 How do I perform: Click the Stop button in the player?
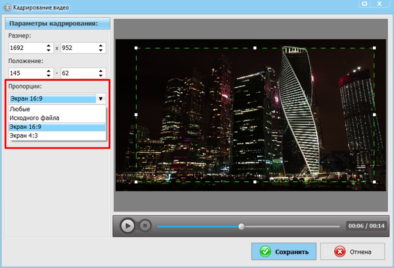coord(145,226)
